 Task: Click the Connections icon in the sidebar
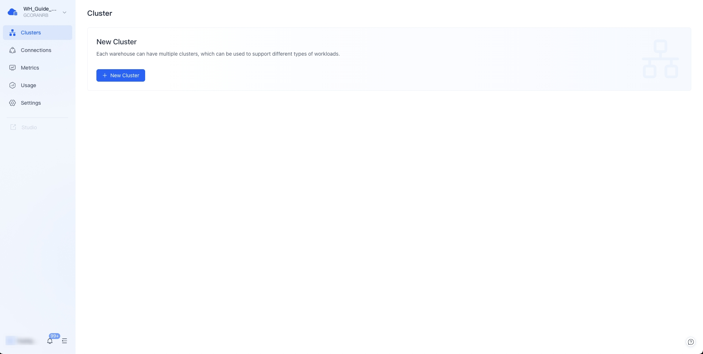point(12,50)
